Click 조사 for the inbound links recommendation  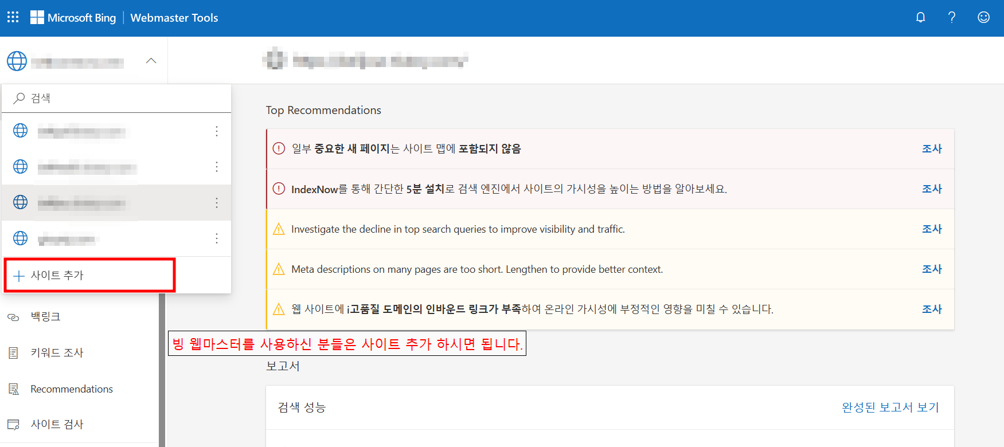932,309
